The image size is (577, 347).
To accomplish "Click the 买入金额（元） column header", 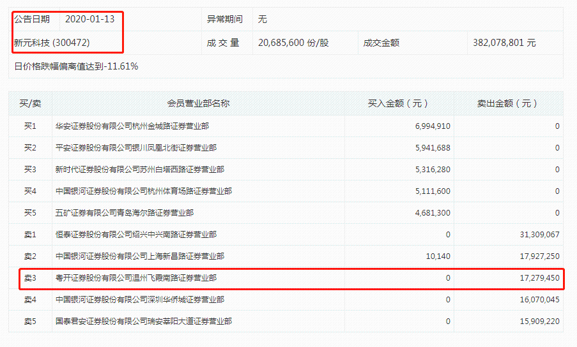I will pyautogui.click(x=398, y=103).
